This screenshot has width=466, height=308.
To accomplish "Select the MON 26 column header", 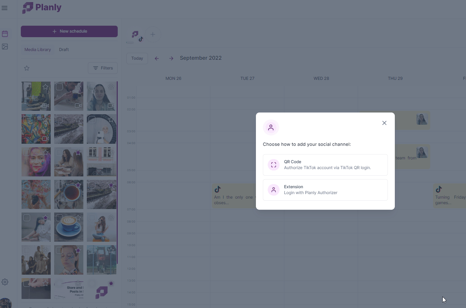I will (173, 78).
